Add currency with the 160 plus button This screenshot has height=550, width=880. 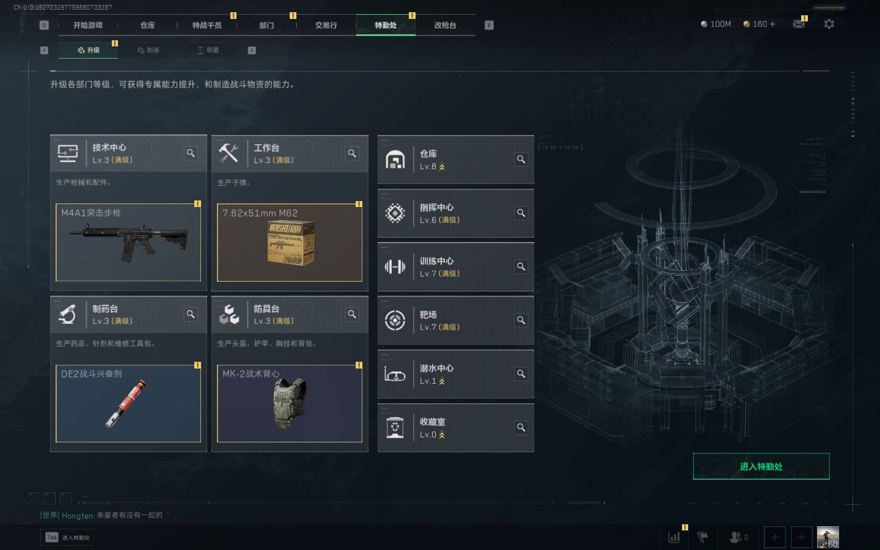pyautogui.click(x=772, y=24)
